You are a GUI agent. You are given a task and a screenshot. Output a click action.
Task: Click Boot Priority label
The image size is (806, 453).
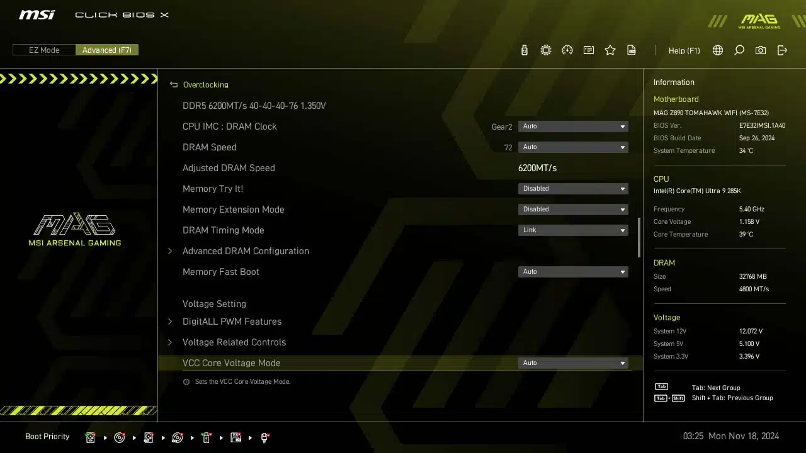[47, 437]
